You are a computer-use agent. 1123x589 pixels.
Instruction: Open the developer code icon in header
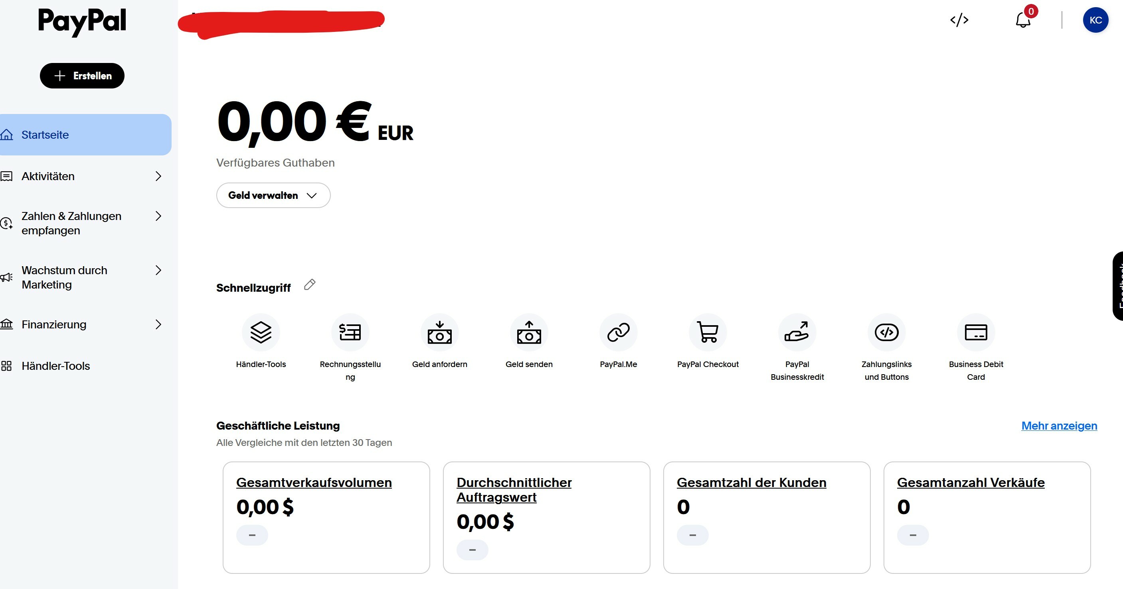tap(959, 20)
